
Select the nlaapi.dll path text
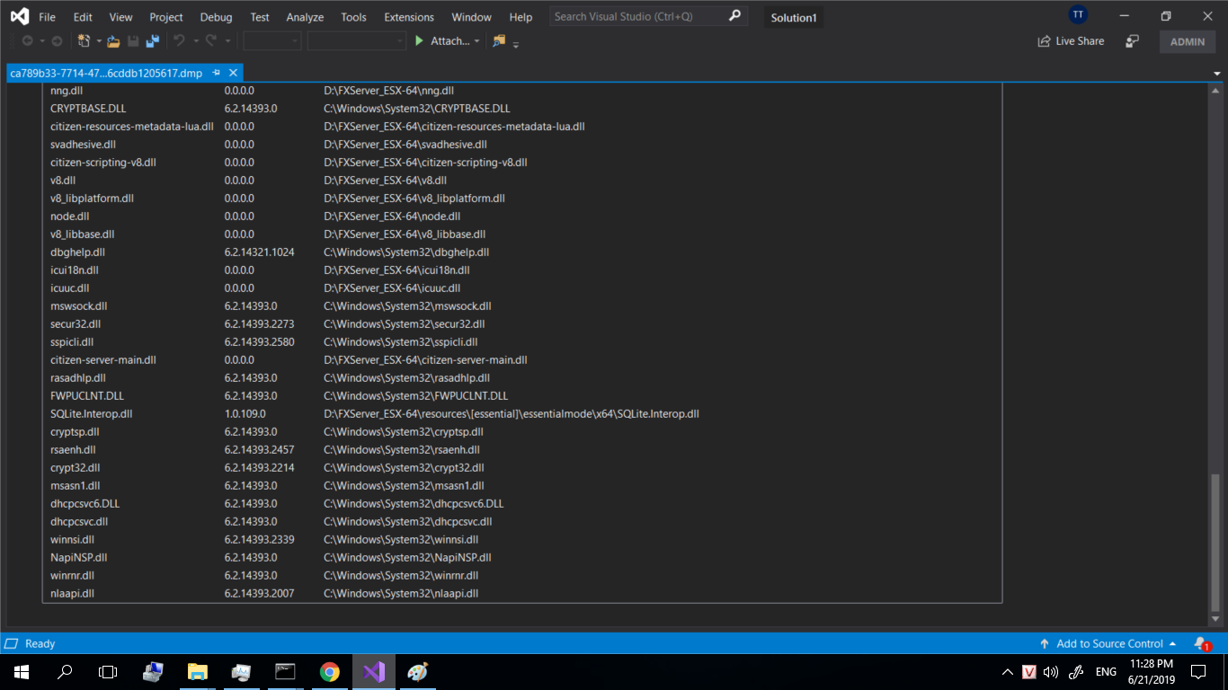[x=401, y=593]
